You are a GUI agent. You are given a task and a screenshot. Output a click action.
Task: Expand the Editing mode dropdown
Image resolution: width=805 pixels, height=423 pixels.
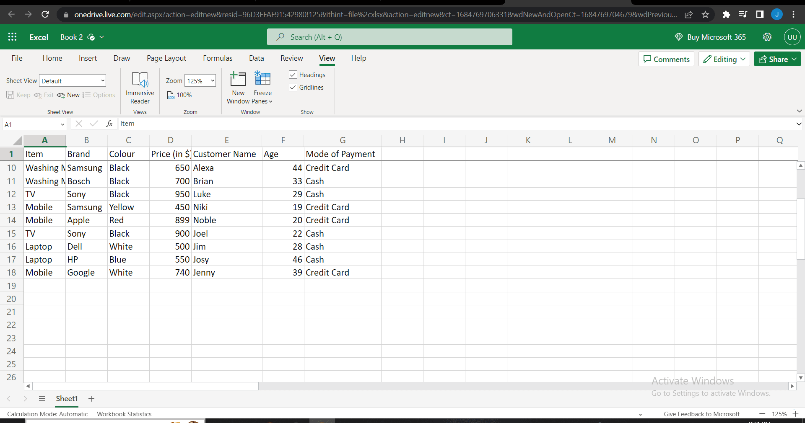click(x=724, y=59)
